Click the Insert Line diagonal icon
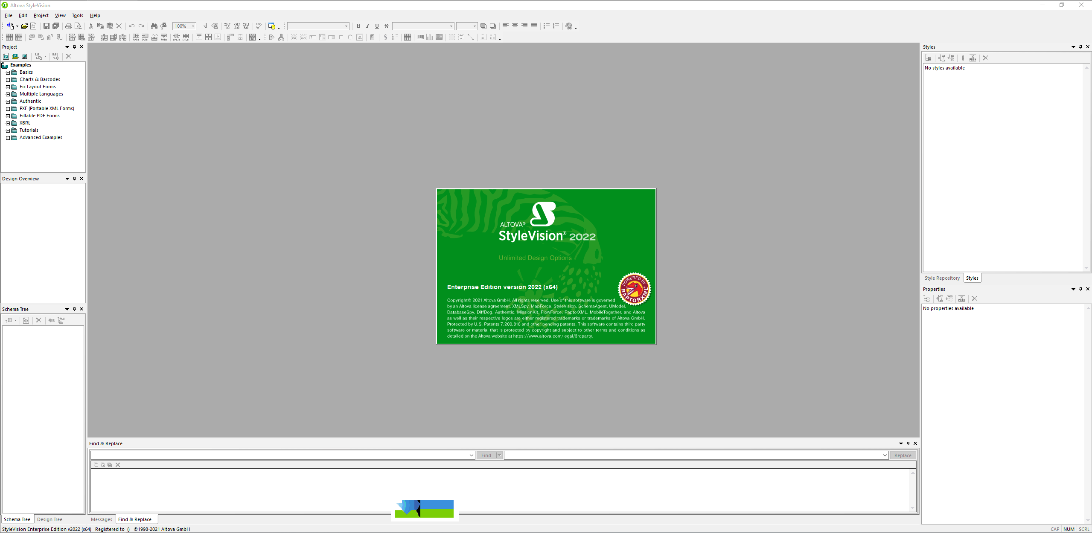The height and width of the screenshot is (533, 1092). point(471,37)
